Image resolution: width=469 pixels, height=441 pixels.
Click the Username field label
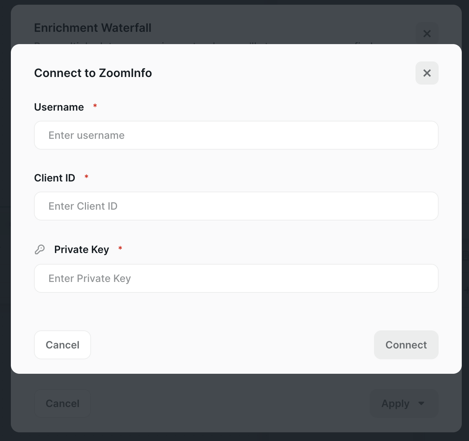tap(59, 107)
